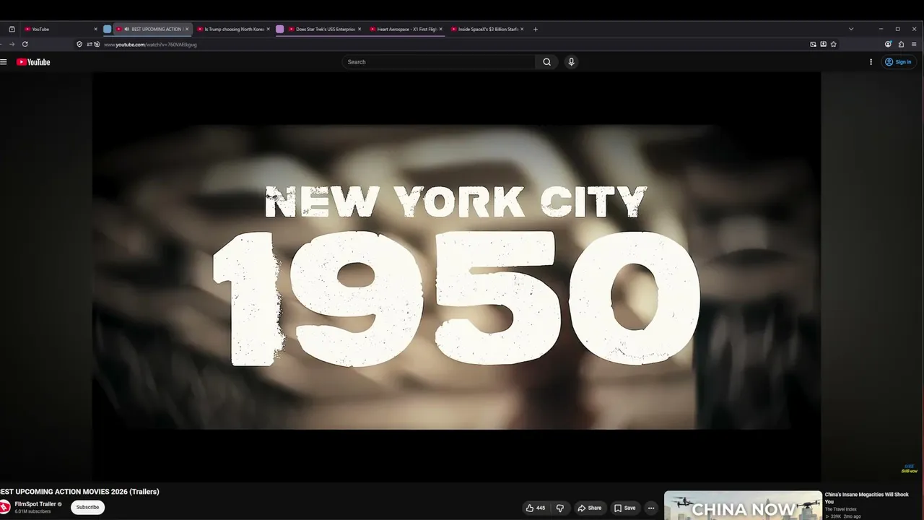Click the browser address bar URL
Screen dimensions: 924x520
[150, 44]
